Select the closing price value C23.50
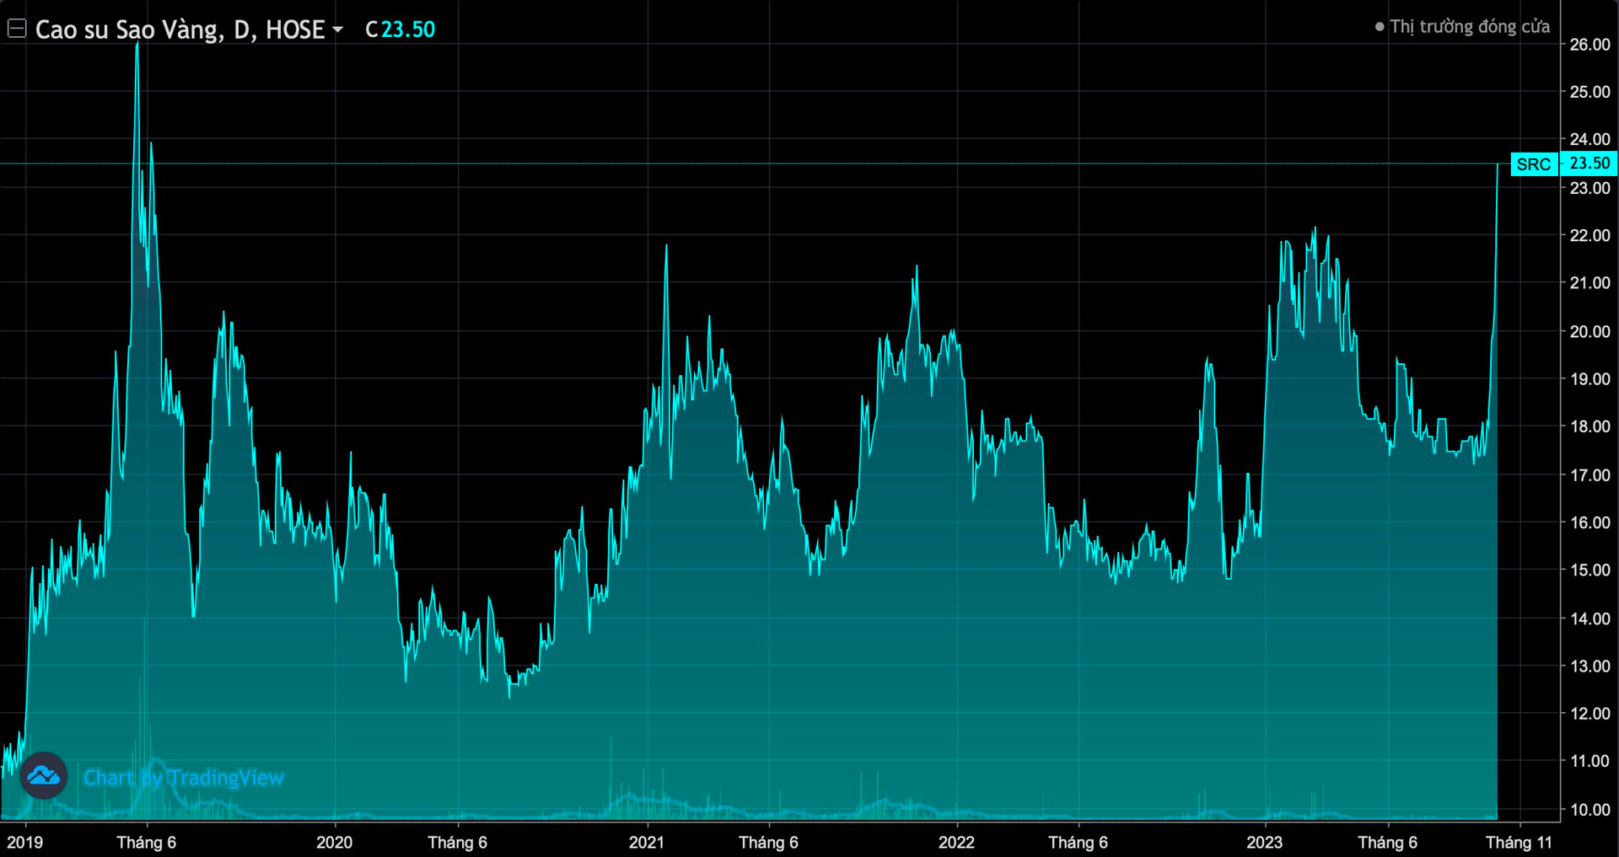This screenshot has height=857, width=1619. pyautogui.click(x=401, y=29)
